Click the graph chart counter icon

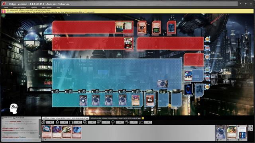coord(99,122)
